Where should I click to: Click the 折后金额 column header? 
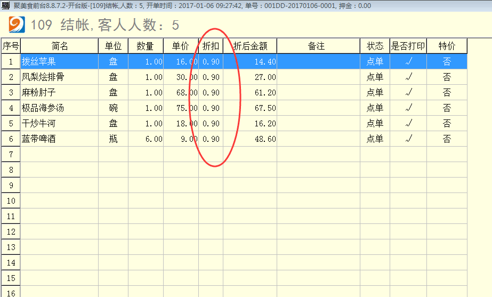pos(250,46)
